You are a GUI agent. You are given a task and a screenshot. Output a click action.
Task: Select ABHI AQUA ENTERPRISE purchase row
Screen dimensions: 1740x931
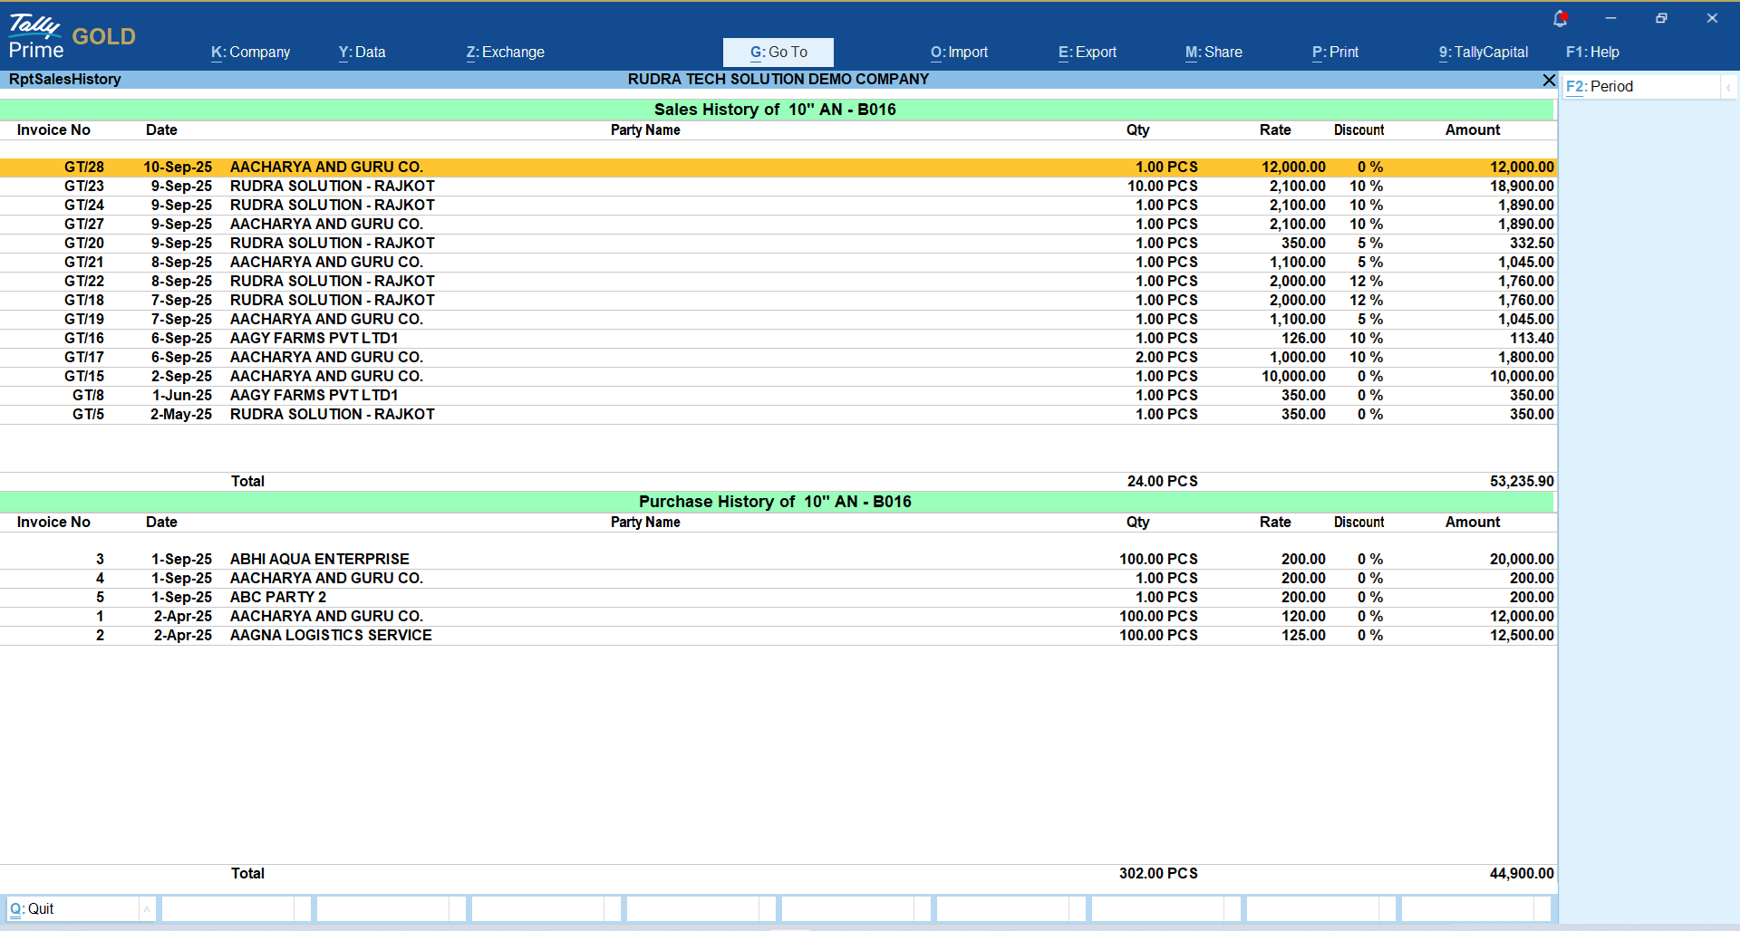click(x=319, y=560)
